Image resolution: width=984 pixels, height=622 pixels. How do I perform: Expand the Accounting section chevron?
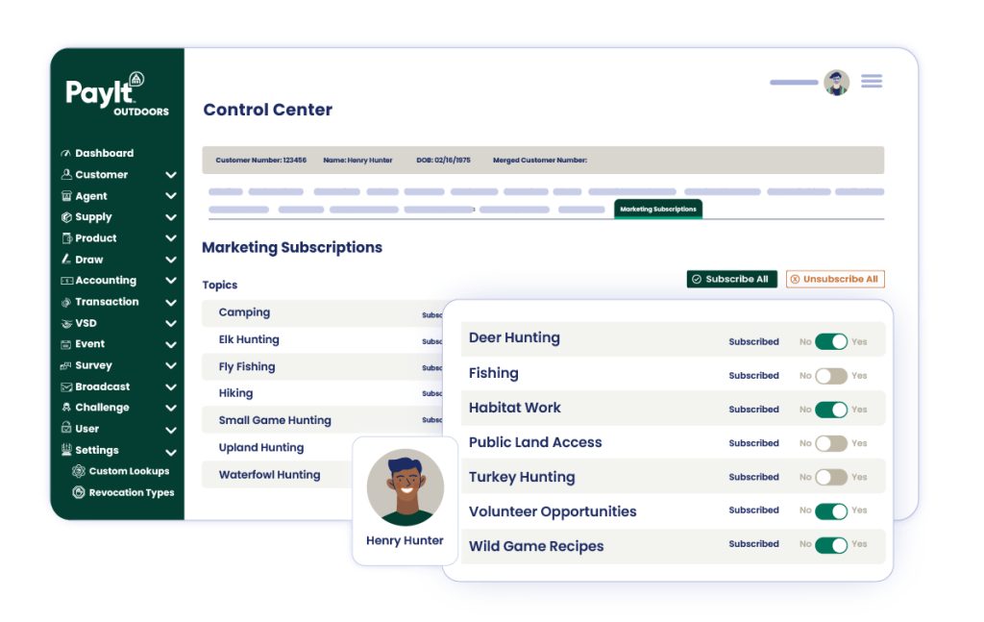[x=171, y=281]
